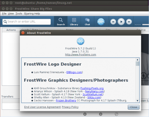149x117 pixels.
Task: Open the Tools menu
Action: [19, 14]
